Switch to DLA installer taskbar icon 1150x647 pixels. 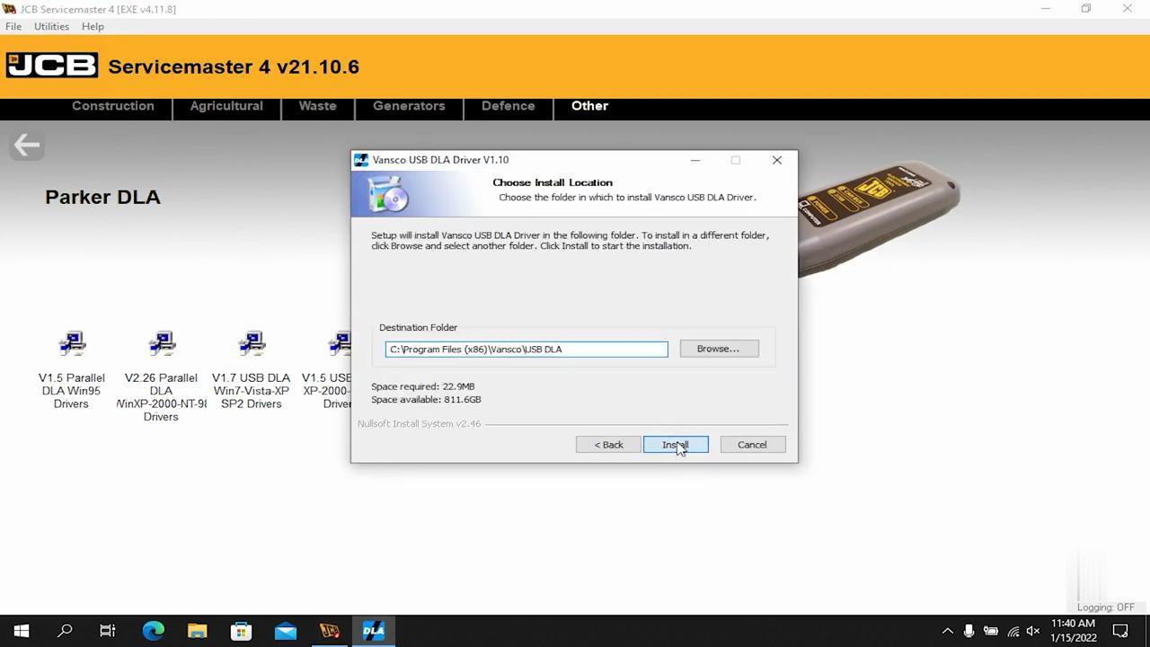pos(374,631)
